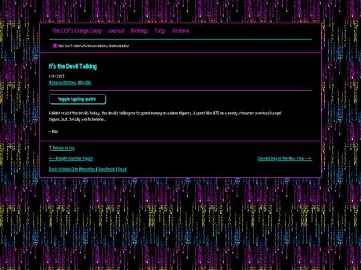Click the post date 1/6/2025
This screenshot has width=361, height=270.
point(57,76)
